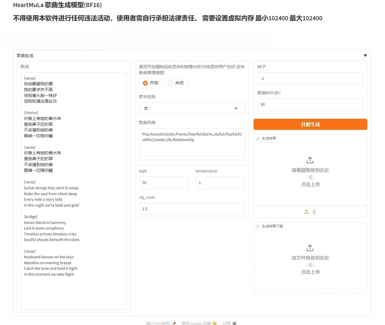Click the 通过 API 使用 footer link
Screen dimensions: 385x325
pos(158,323)
